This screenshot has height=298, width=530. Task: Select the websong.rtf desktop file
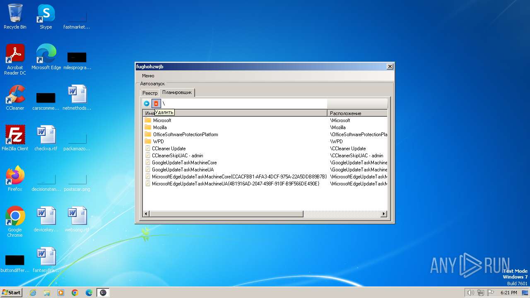77,219
